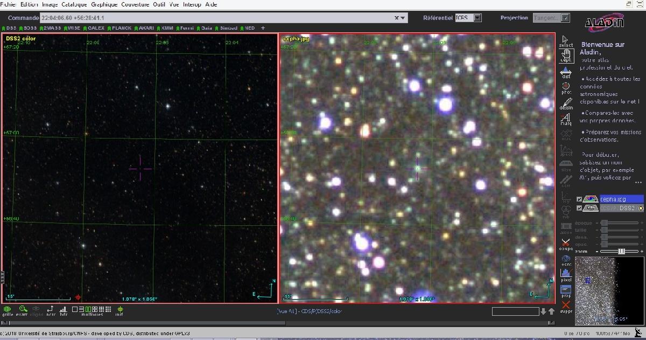Viewport: 646px width, 340px height.
Task: Open the Image menu
Action: 50,4
